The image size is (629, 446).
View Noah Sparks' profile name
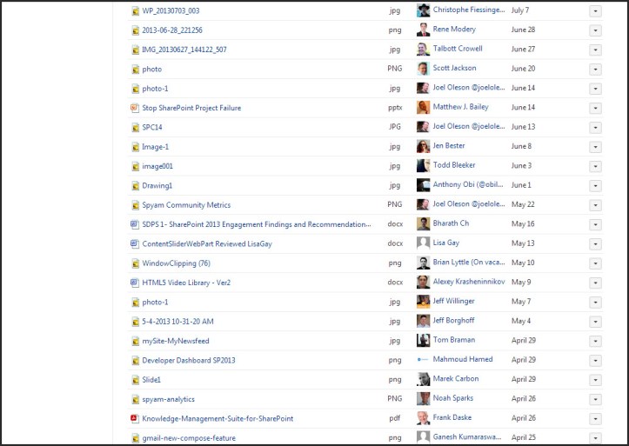click(453, 398)
